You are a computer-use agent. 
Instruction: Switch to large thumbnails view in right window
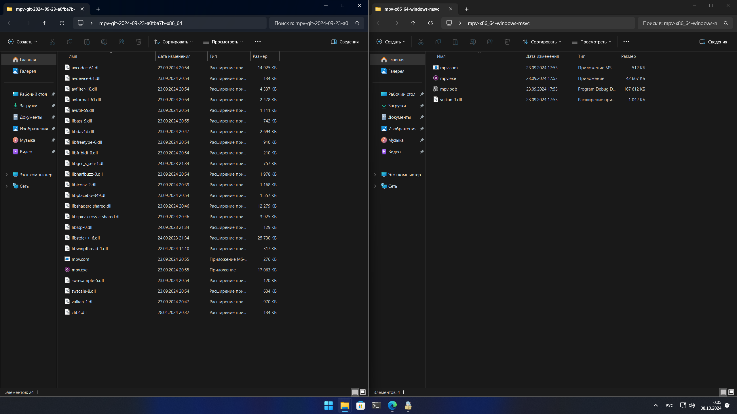731,392
